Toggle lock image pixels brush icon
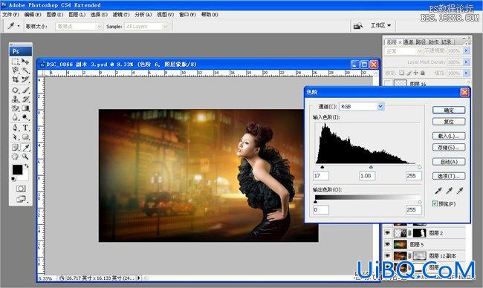This screenshot has height=288, width=483. click(409, 73)
